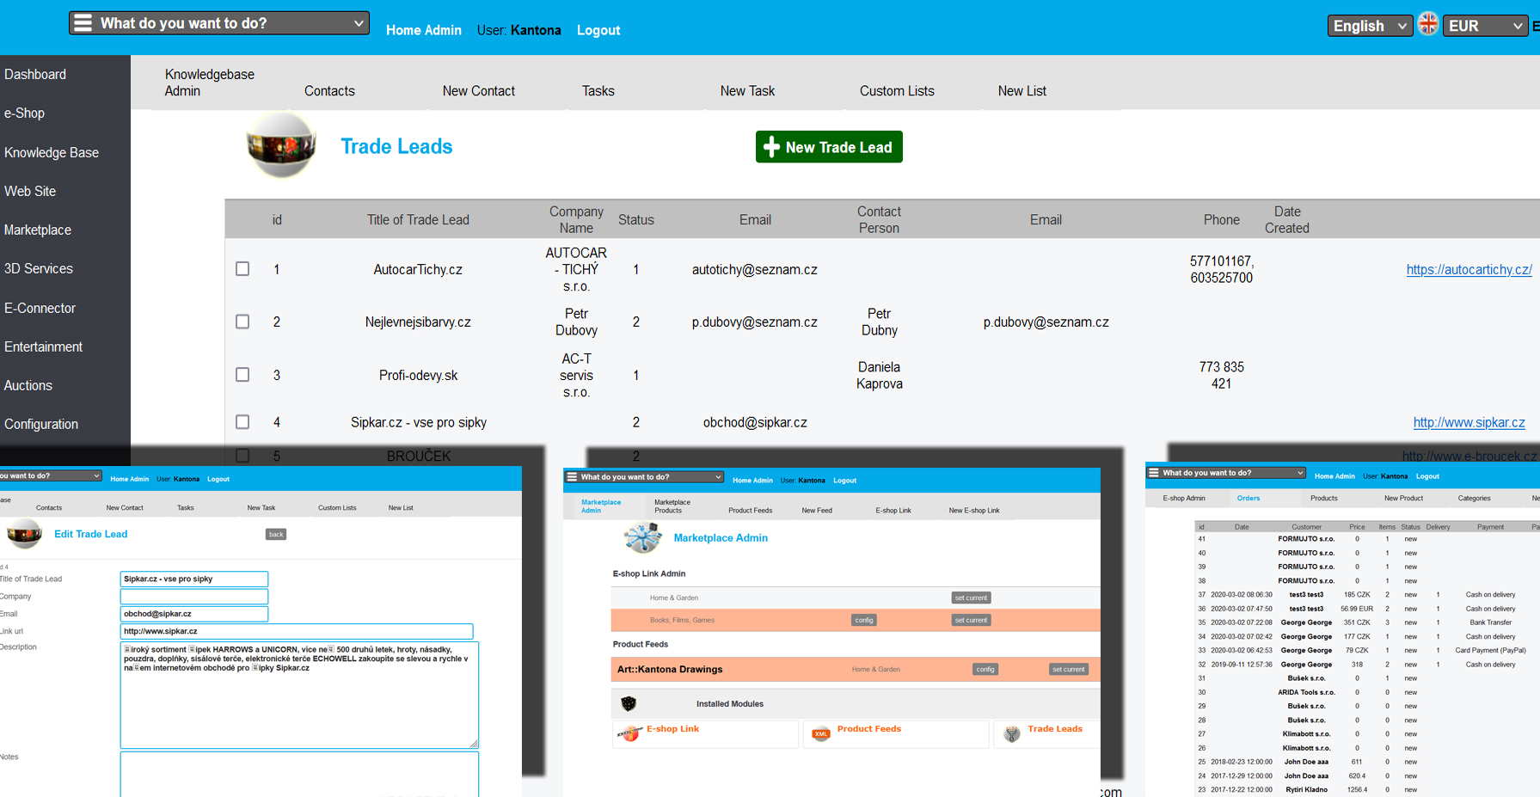Expand the English language dropdown
Screen dimensions: 1540x797
[1370, 26]
